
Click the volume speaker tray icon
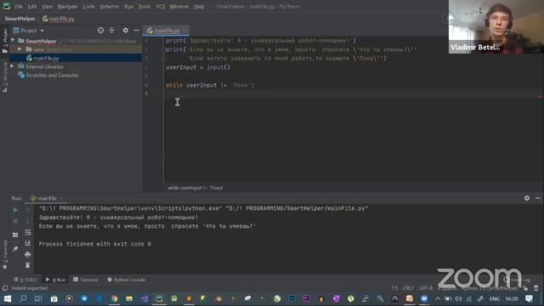pos(458,298)
